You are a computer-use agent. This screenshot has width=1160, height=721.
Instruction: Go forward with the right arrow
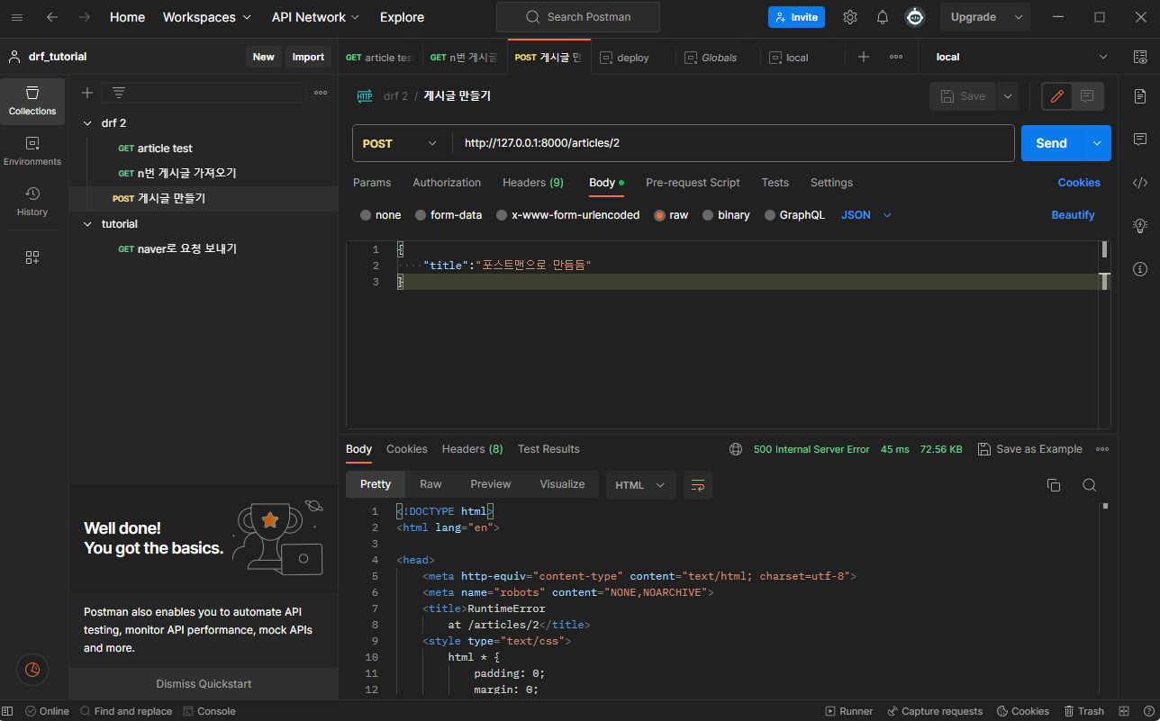click(x=85, y=17)
